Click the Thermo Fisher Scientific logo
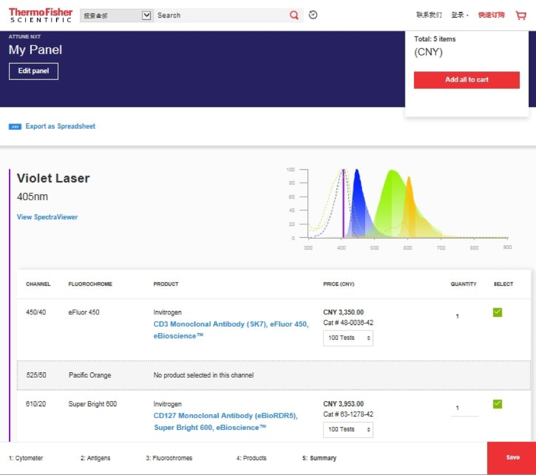The image size is (536, 475). (x=41, y=16)
